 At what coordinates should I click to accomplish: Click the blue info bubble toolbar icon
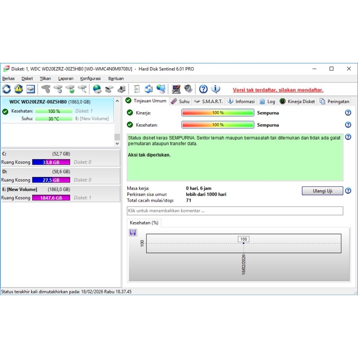(x=216, y=89)
